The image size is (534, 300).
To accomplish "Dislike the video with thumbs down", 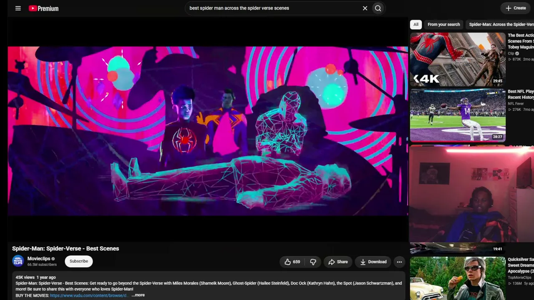I will 313,262.
